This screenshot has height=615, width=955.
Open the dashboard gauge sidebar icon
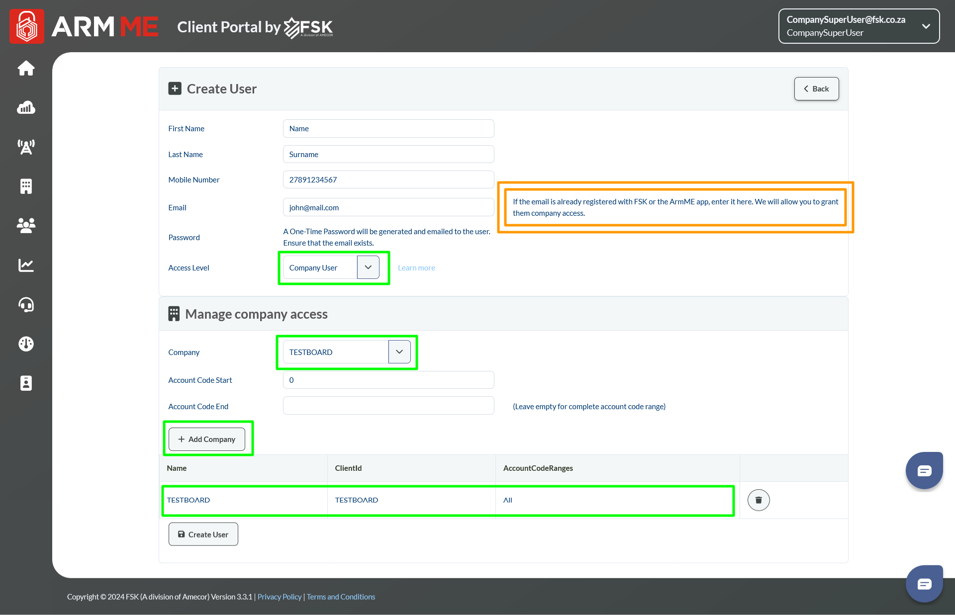26,344
